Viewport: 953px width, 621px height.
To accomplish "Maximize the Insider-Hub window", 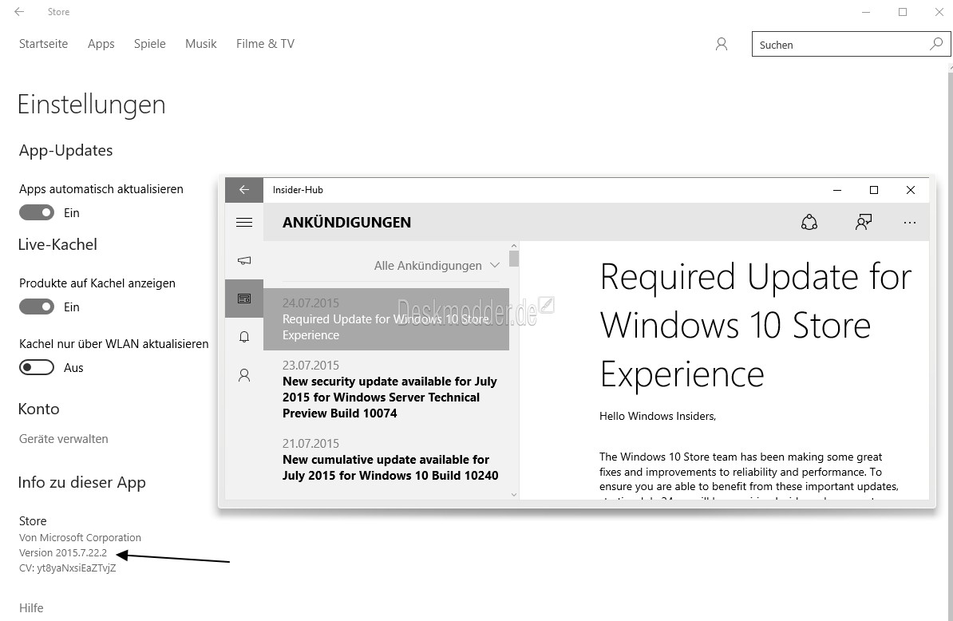I will point(874,190).
